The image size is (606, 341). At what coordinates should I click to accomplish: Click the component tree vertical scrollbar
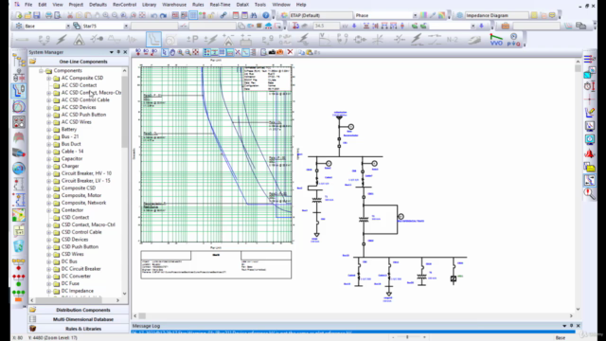124,112
